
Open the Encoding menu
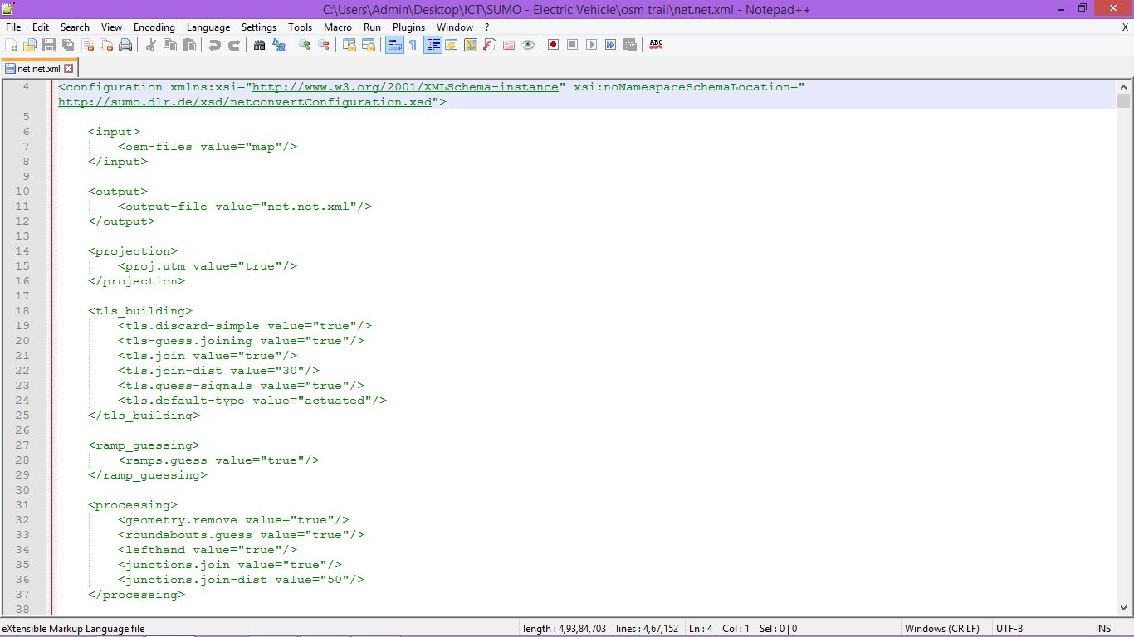[x=154, y=27]
